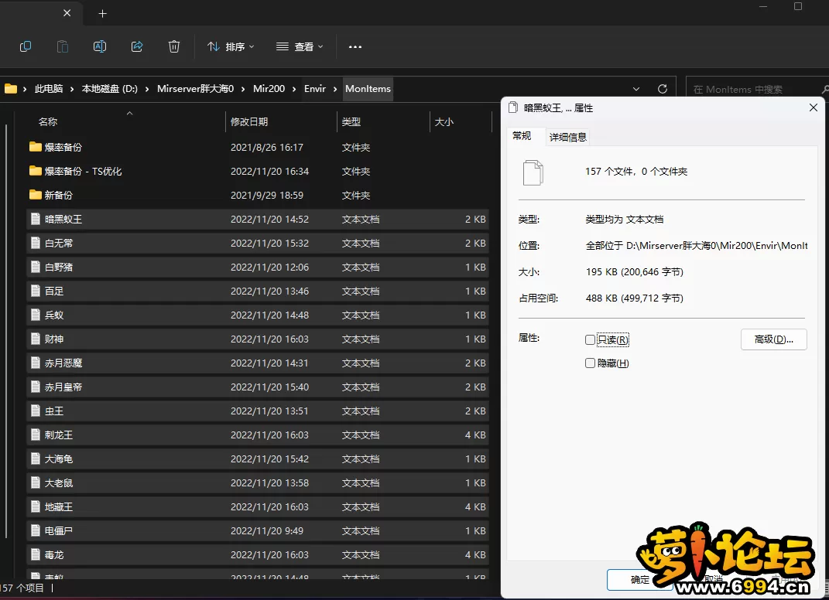
Task: Click the 157 个项目 status text
Action: (22, 588)
